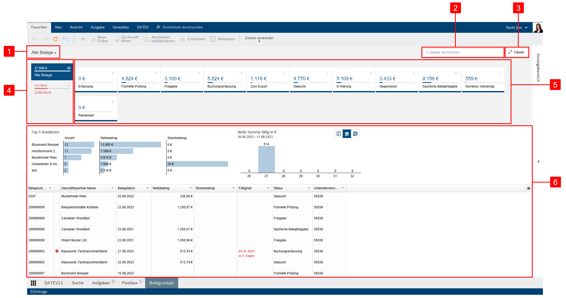This screenshot has height=298, width=566.
Task: Open the Saida Şen user menu
Action: (x=516, y=27)
